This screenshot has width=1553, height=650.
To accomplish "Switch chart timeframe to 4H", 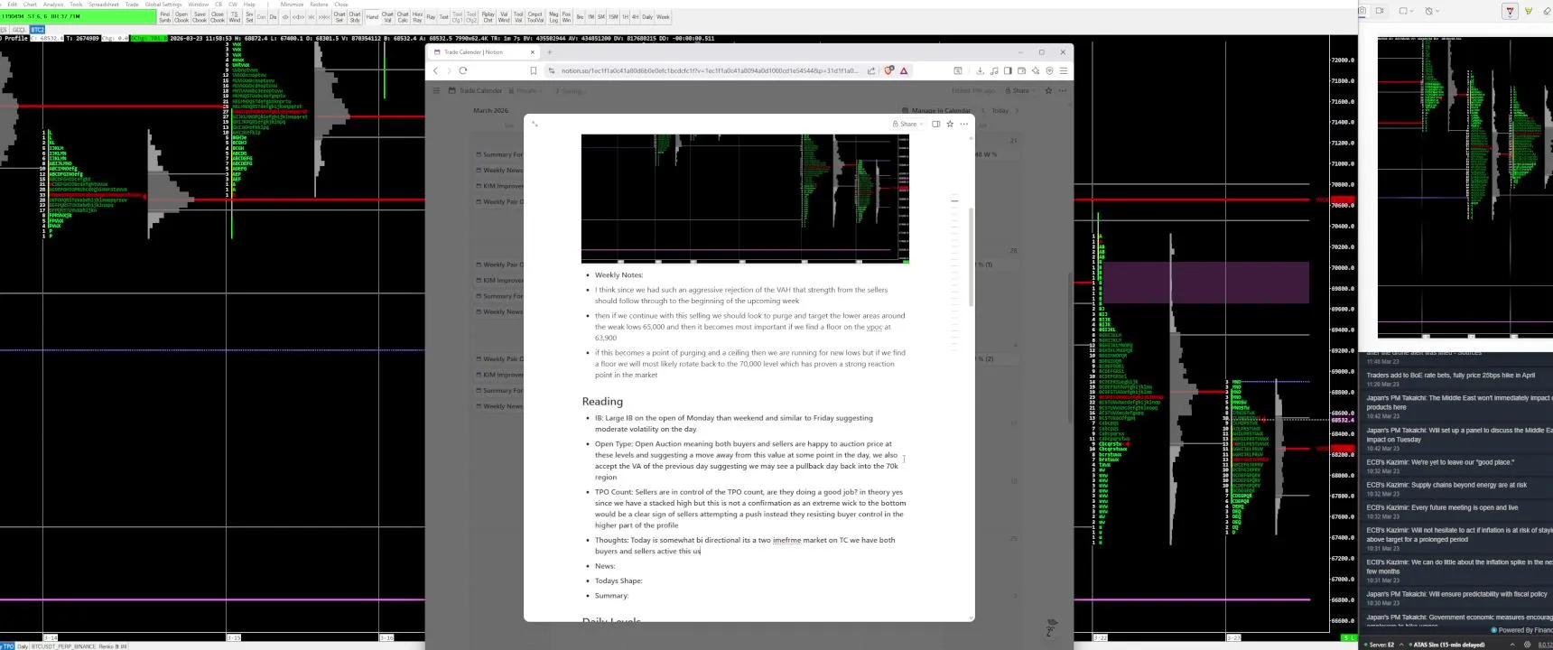I will click(x=635, y=16).
